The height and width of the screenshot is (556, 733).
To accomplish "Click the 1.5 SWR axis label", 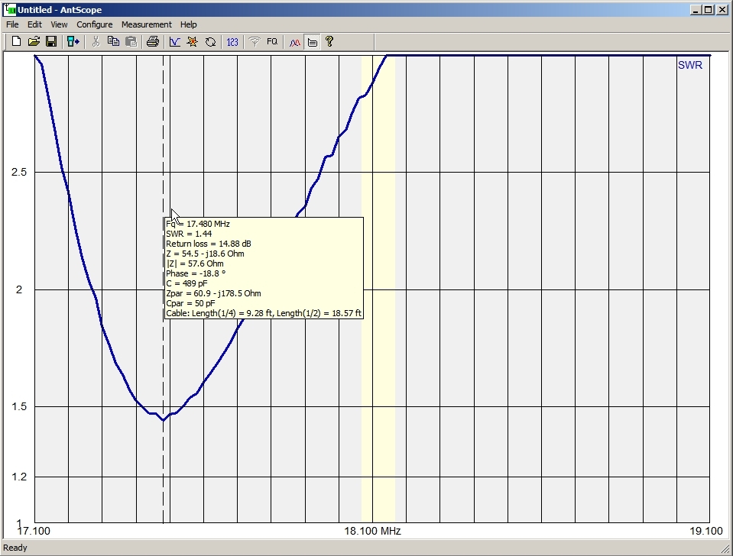I will point(19,406).
